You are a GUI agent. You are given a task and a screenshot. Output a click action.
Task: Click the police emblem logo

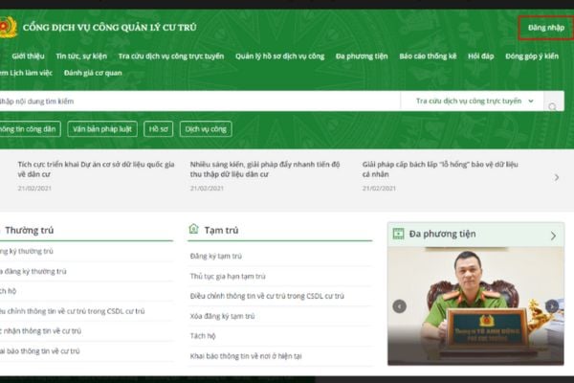(8, 27)
